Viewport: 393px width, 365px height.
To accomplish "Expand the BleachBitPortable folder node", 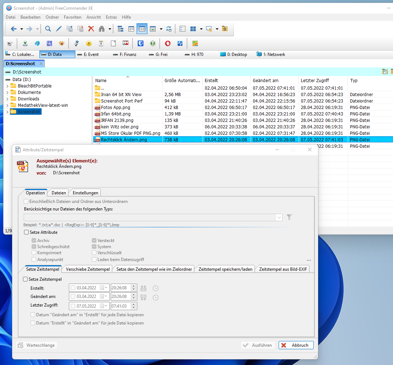I will click(x=7, y=86).
